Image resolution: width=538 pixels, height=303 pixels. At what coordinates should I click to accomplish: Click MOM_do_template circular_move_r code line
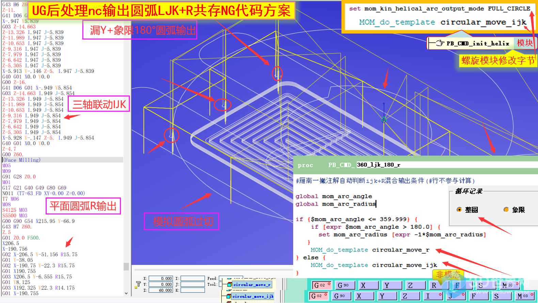[x=370, y=250]
